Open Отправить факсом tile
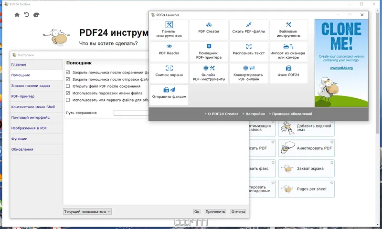 (x=169, y=95)
